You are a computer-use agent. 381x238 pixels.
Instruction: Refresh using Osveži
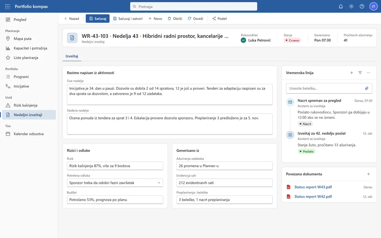pos(195,18)
